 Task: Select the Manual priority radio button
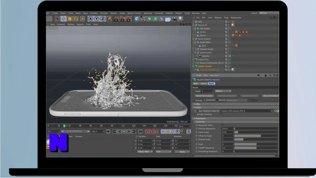point(217,100)
